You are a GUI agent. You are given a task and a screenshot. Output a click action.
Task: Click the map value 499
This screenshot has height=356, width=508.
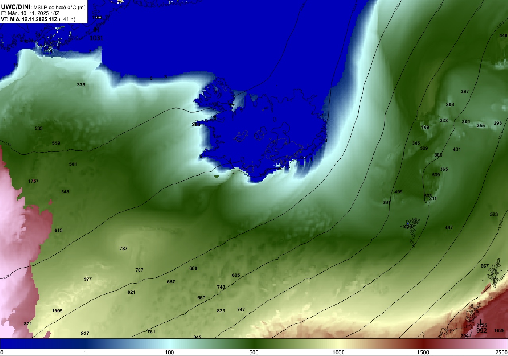[398, 192]
